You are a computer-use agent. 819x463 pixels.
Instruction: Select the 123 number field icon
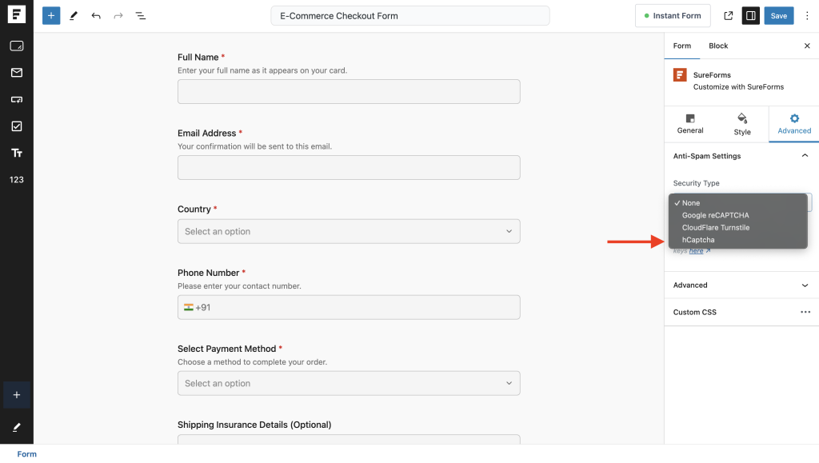16,179
